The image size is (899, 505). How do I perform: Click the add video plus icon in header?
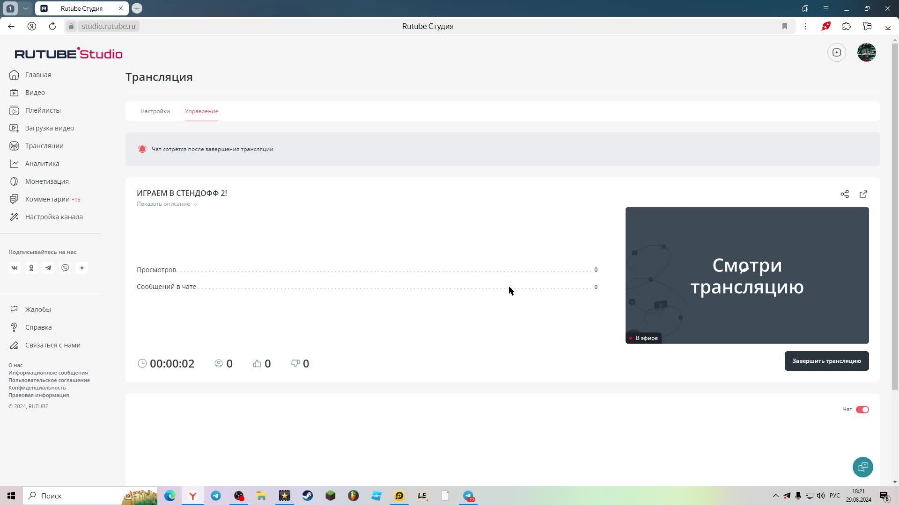point(837,52)
